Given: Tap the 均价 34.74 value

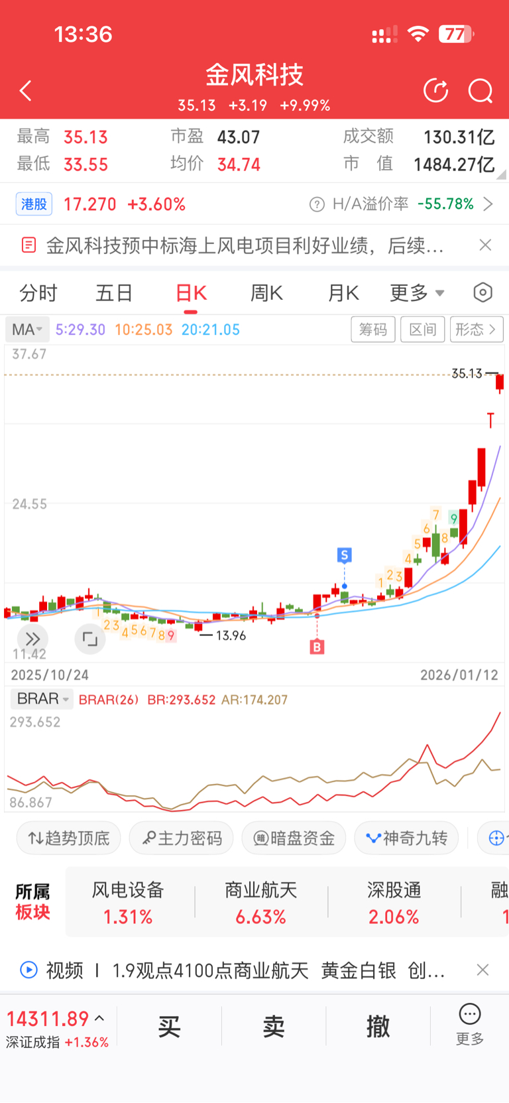Looking at the screenshot, I should [239, 164].
